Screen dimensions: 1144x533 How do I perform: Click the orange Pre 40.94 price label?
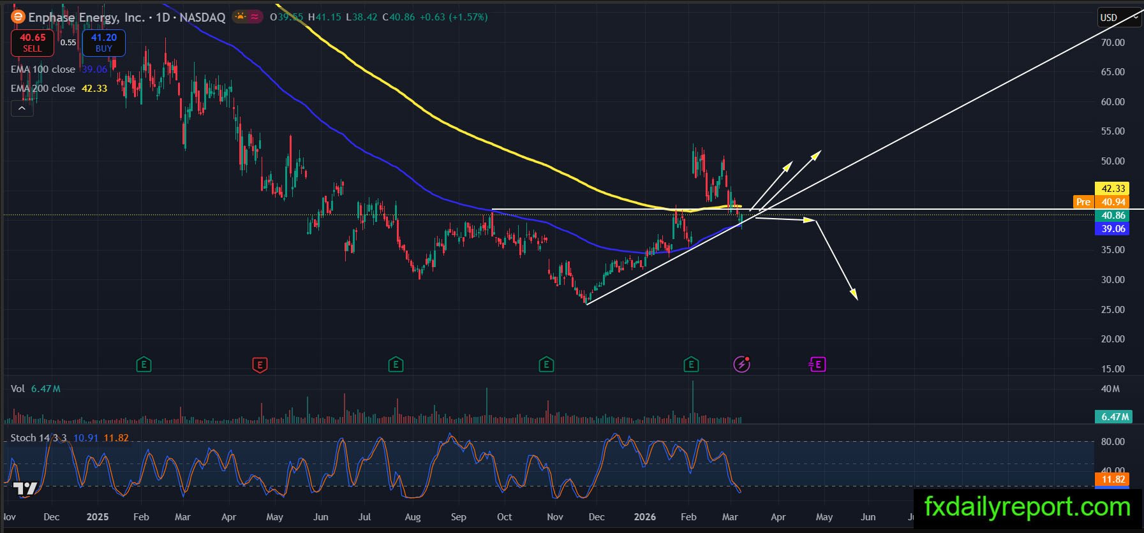point(1101,202)
